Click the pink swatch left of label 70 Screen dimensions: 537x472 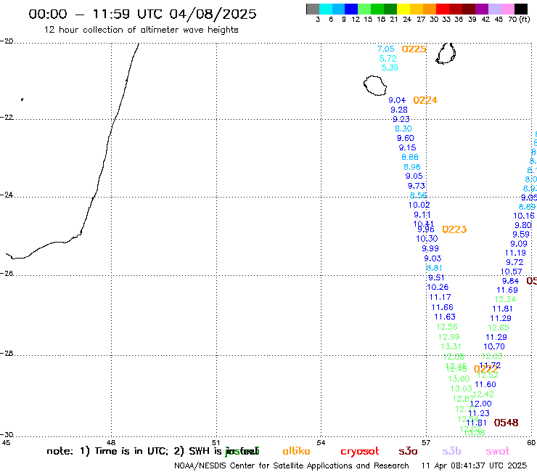click(507, 9)
